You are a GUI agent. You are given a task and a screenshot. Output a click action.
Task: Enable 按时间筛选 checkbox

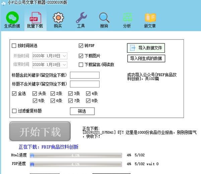[x=14, y=46]
